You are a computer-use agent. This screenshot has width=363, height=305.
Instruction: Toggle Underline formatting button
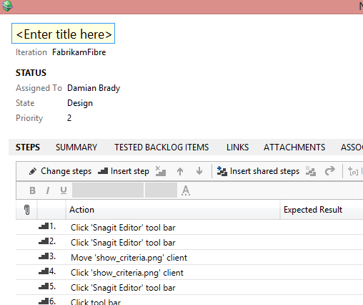(x=64, y=190)
